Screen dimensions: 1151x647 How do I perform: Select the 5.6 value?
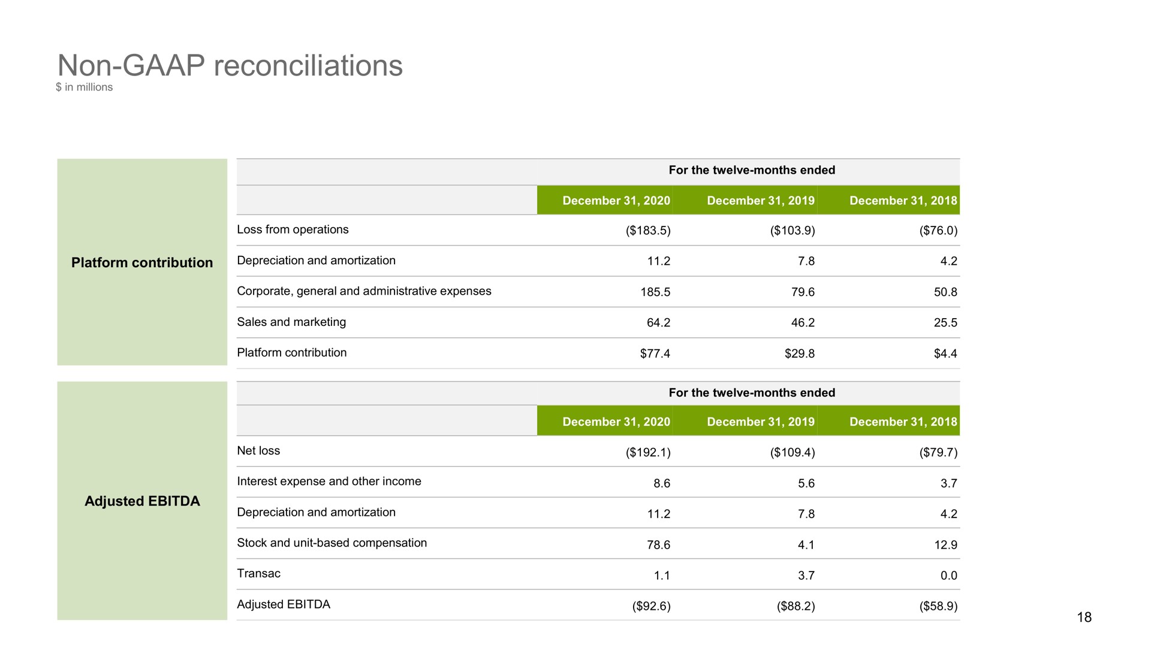click(806, 483)
